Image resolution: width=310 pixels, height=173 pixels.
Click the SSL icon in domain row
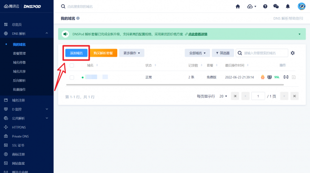(277, 77)
